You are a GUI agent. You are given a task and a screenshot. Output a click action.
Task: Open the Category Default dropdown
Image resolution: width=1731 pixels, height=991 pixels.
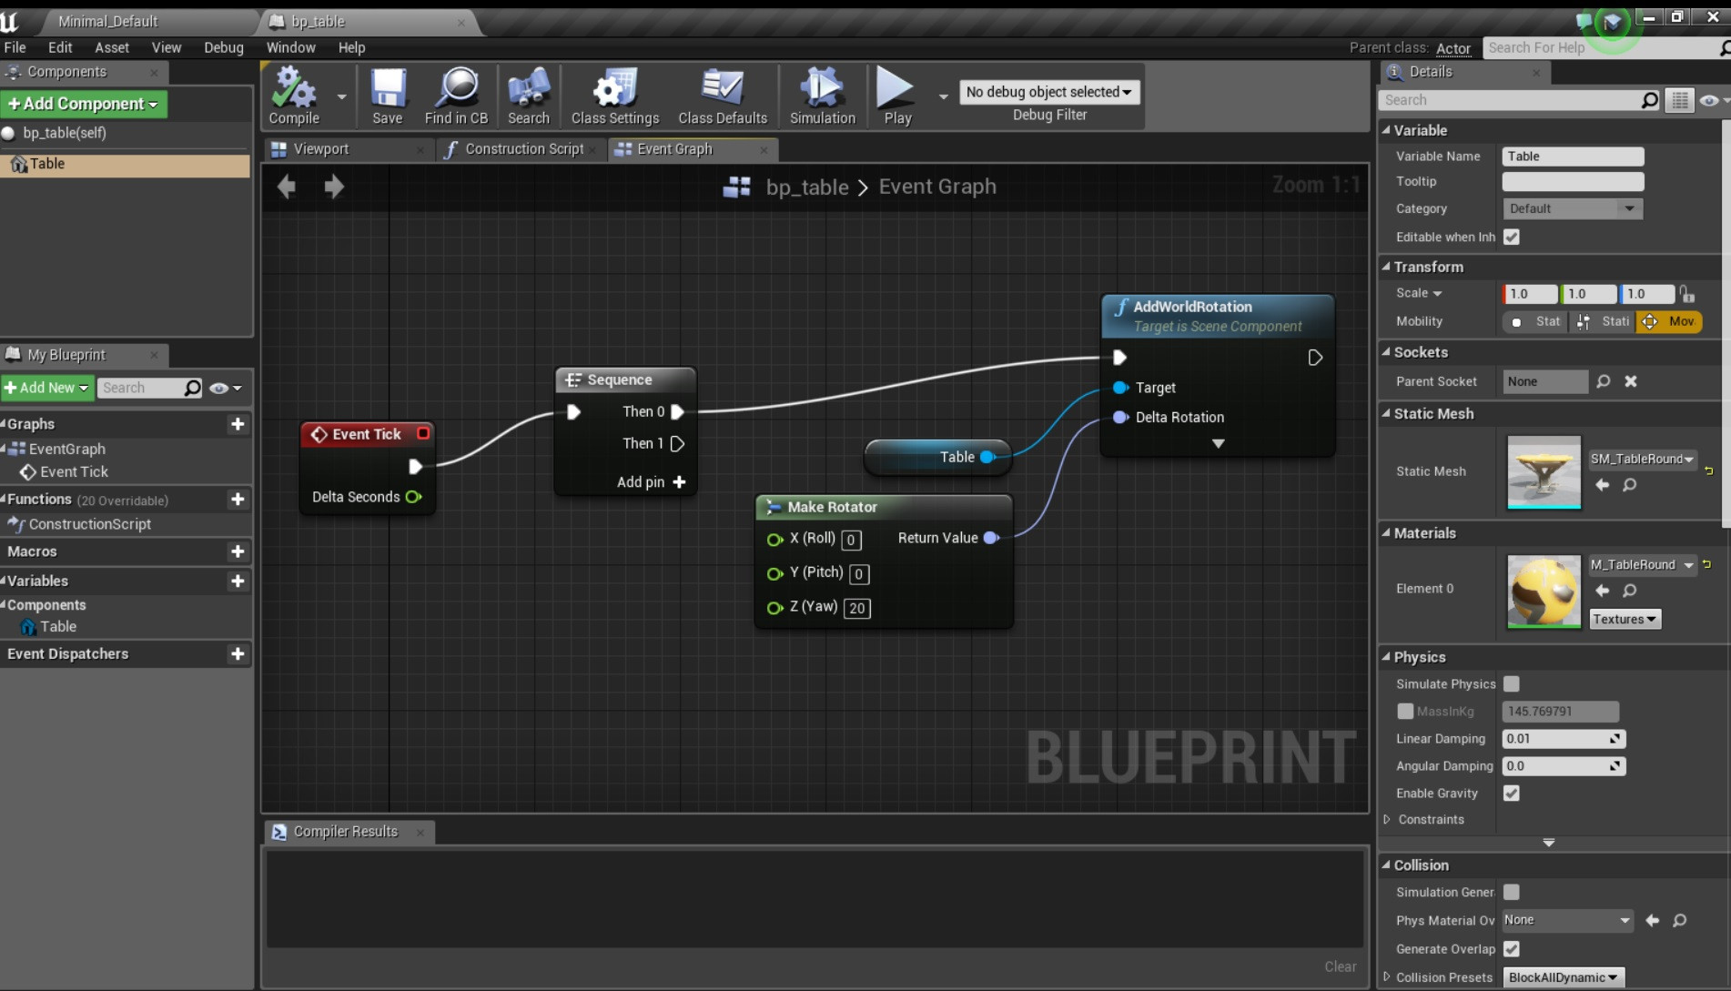point(1573,208)
